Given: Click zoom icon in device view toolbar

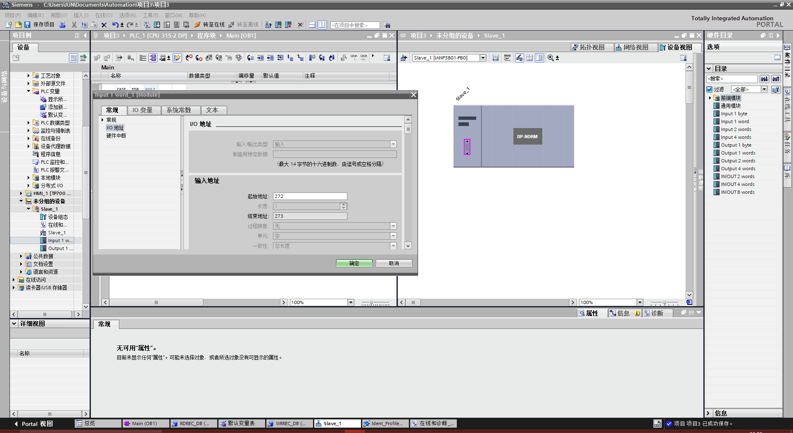Looking at the screenshot, I should pyautogui.click(x=551, y=58).
